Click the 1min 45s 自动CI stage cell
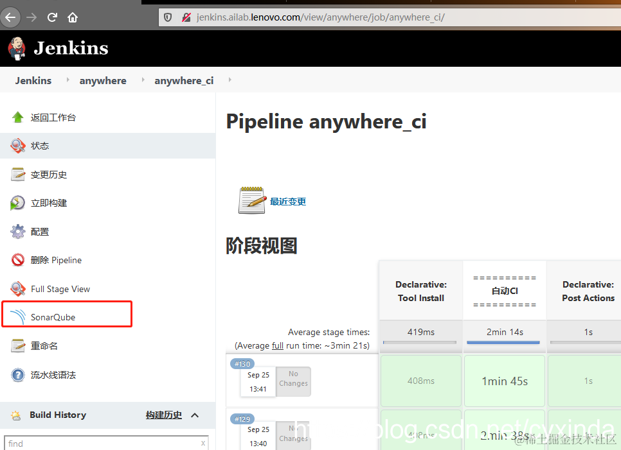This screenshot has width=621, height=450. [505, 381]
